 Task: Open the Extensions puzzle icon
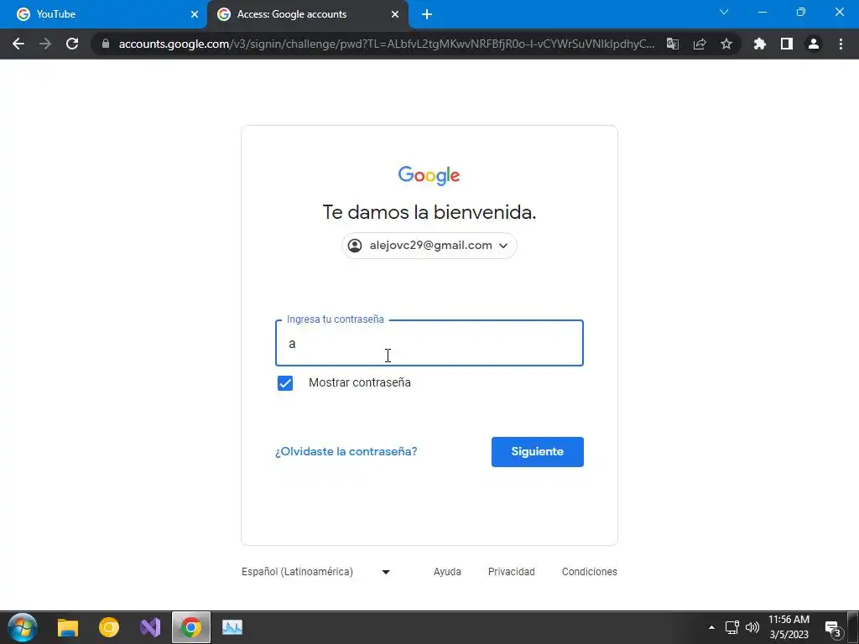point(760,44)
